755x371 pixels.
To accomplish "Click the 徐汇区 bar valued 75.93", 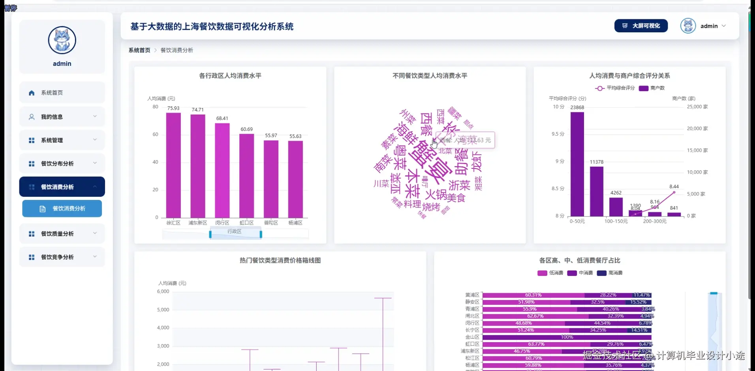I will [x=173, y=165].
